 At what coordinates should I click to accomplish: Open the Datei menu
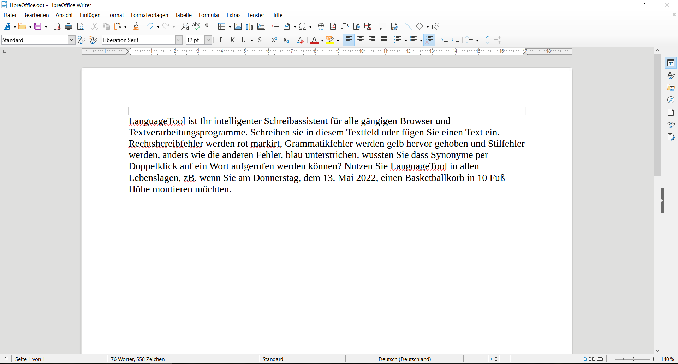(10, 15)
